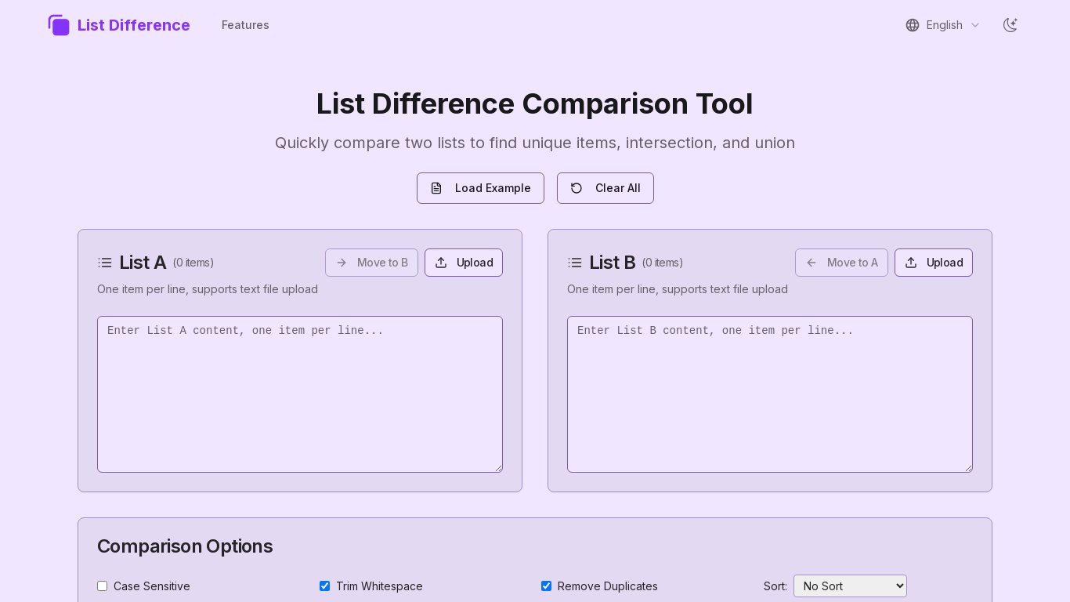Enable the Case Sensitive checkbox
Image resolution: width=1070 pixels, height=602 pixels.
[x=103, y=586]
